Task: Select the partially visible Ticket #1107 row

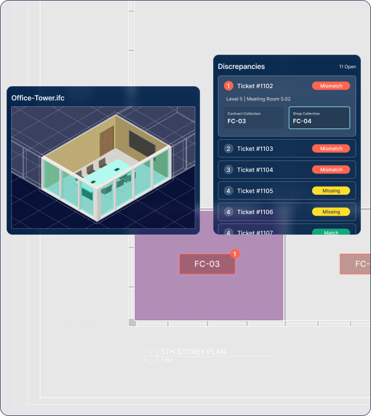Action: (x=287, y=230)
